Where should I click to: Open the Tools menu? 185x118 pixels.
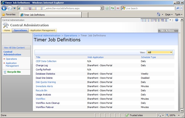[179, 14]
